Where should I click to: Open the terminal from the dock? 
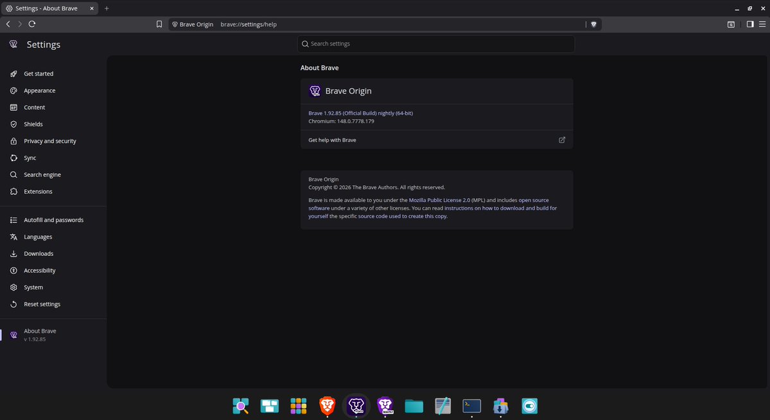472,406
